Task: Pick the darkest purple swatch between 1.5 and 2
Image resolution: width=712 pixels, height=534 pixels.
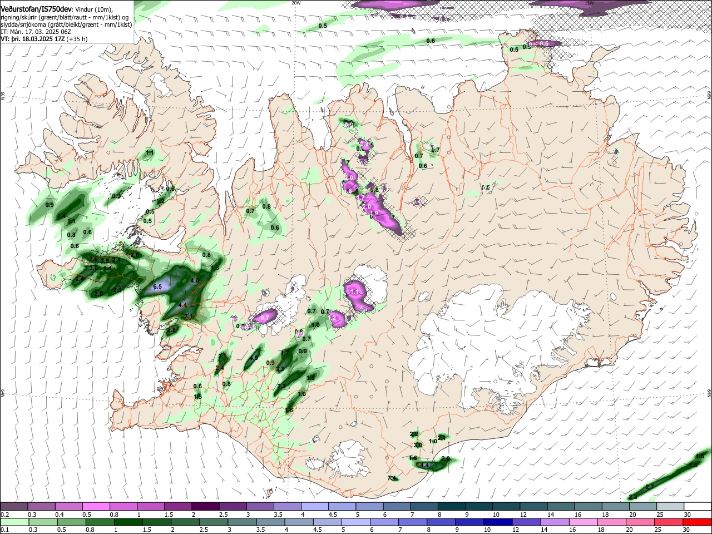Action: click(x=205, y=507)
